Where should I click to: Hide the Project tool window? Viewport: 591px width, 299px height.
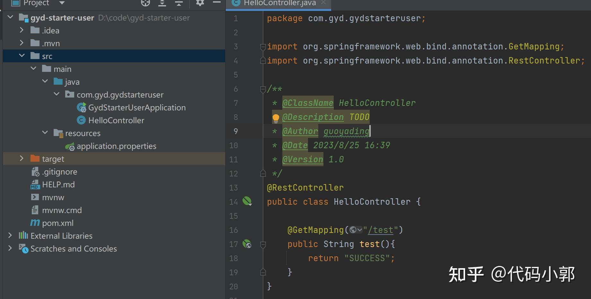coord(217,3)
